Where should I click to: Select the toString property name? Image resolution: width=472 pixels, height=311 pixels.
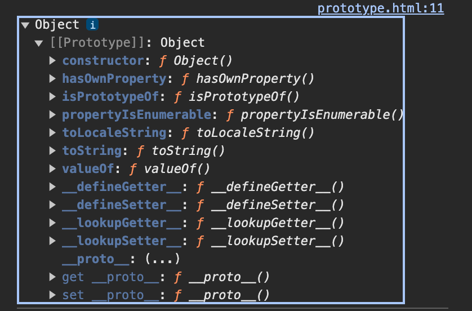pyautogui.click(x=92, y=151)
